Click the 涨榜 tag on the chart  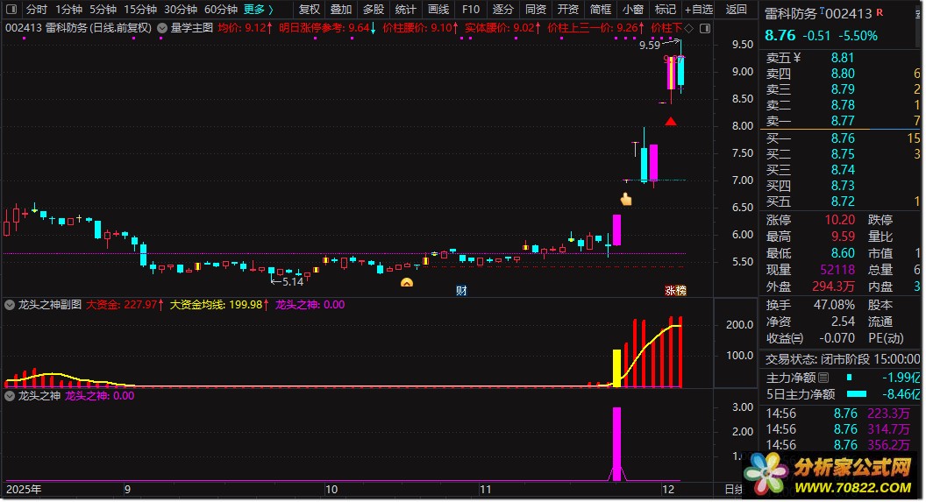(x=675, y=290)
